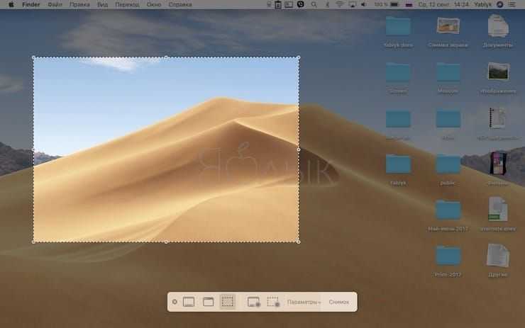The height and width of the screenshot is (328, 525).
Task: Click the Wi-Fi status icon
Action: pos(340,4)
